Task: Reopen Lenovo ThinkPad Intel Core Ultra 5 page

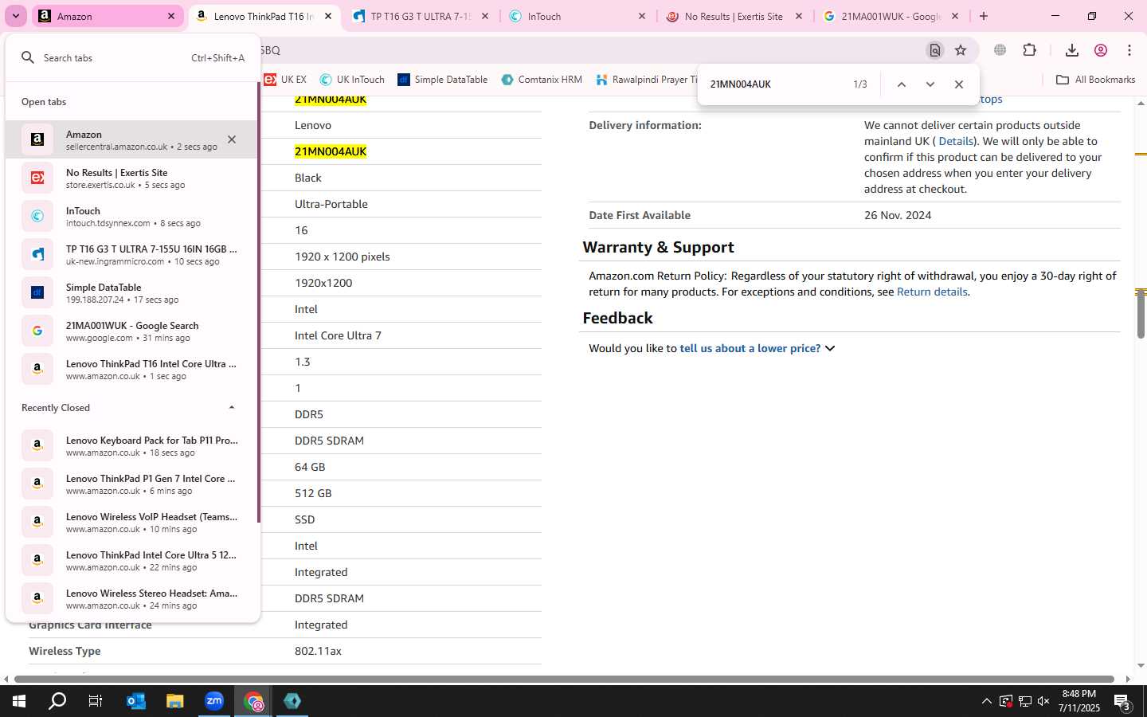Action: click(132, 560)
